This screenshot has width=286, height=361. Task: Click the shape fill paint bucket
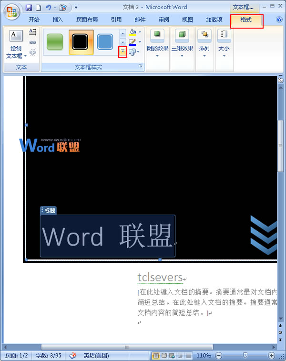(x=133, y=32)
